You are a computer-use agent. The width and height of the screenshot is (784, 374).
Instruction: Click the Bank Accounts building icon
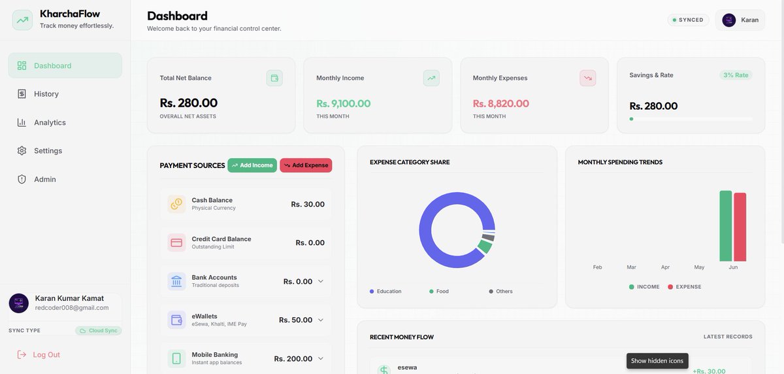[x=176, y=281]
